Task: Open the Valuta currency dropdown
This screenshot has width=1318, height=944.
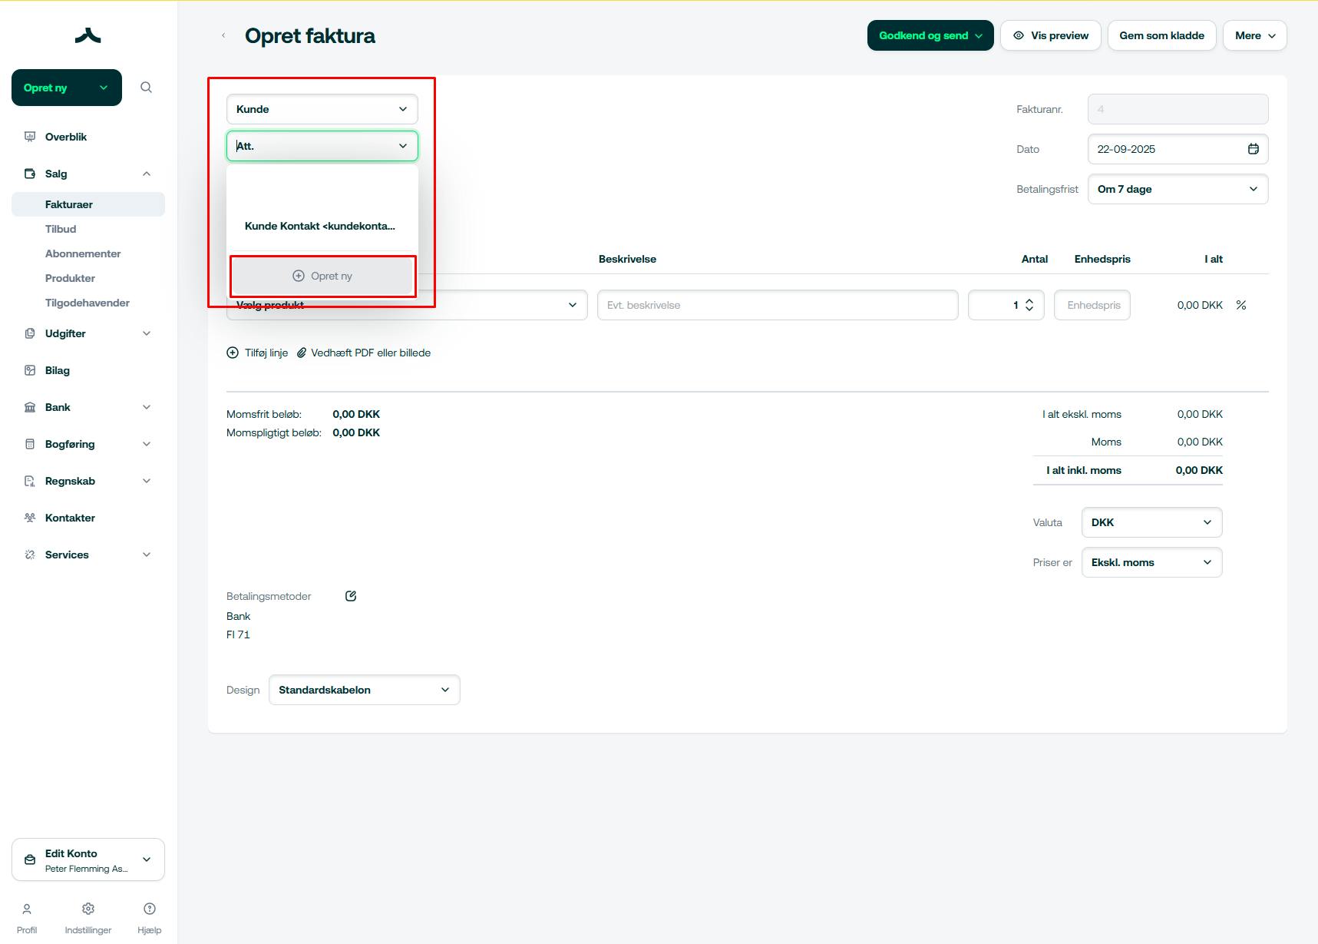Action: click(1151, 522)
